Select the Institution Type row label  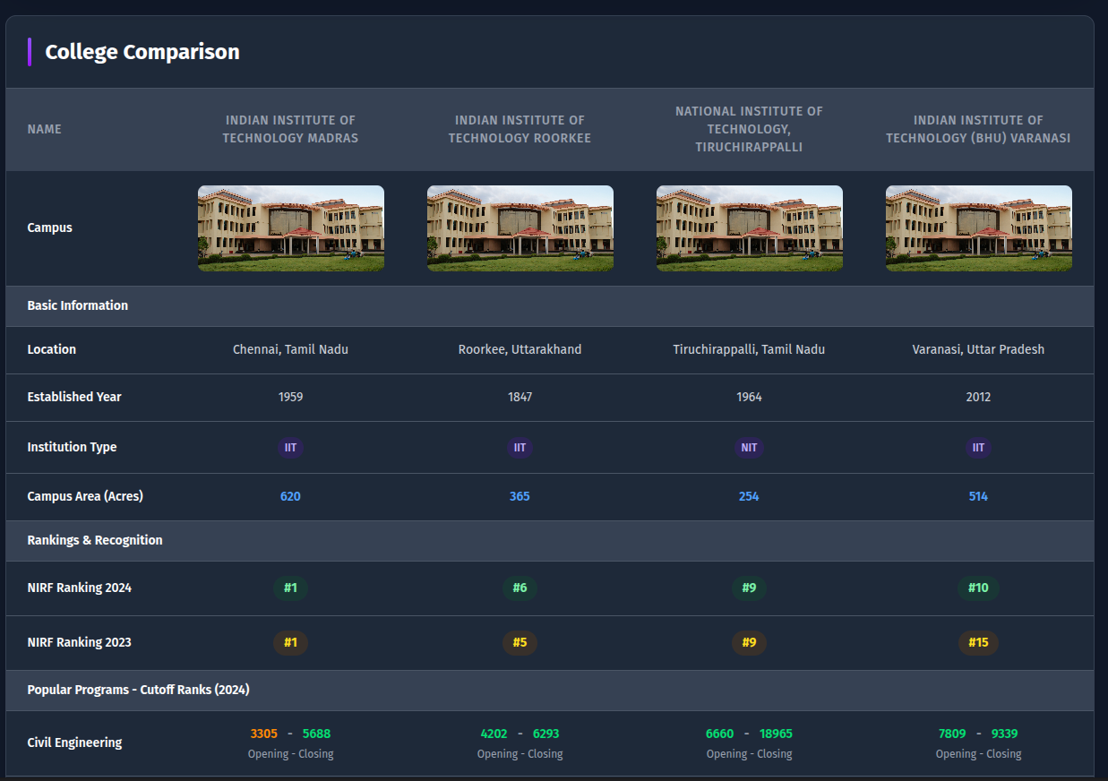[72, 447]
